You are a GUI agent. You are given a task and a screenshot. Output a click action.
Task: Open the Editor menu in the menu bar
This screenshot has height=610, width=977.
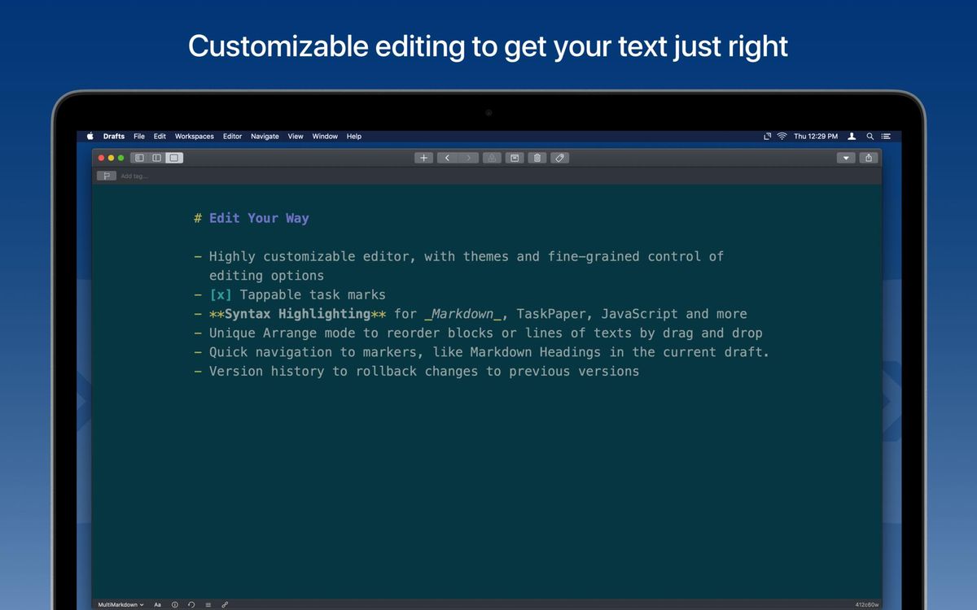[x=232, y=136]
